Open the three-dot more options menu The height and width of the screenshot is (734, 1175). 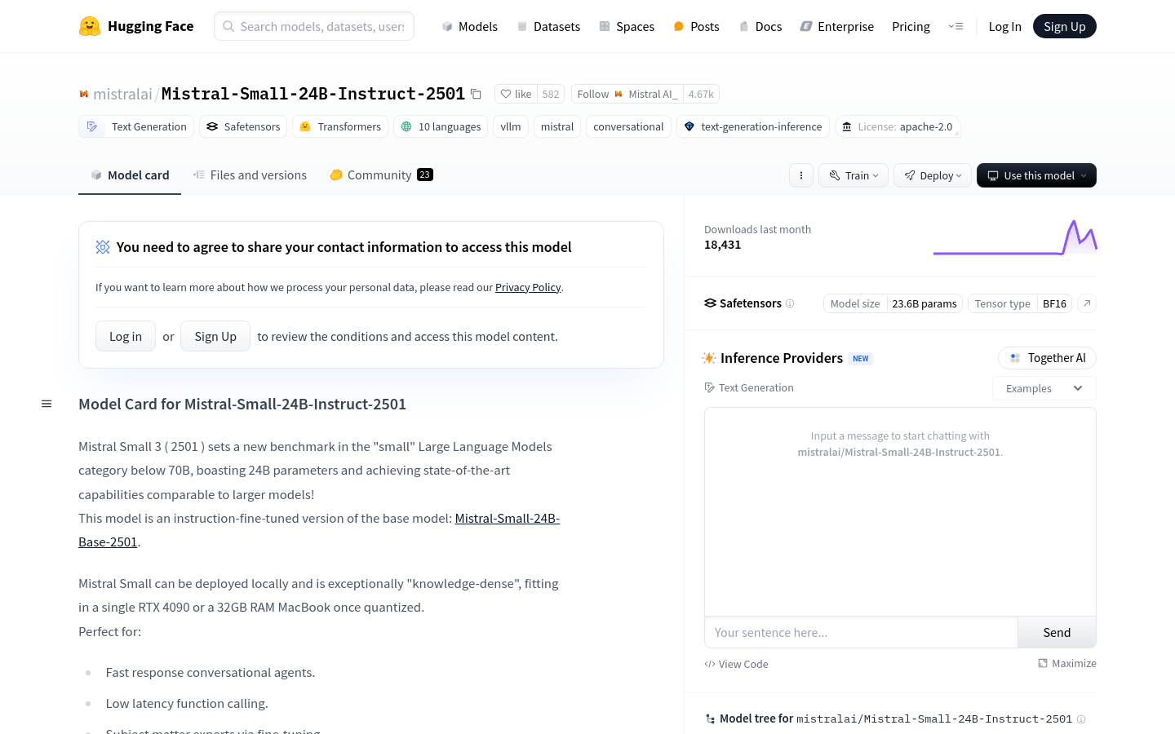801,175
